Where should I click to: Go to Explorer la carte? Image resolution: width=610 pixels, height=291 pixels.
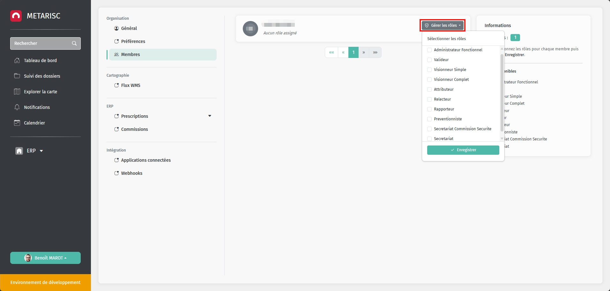click(41, 92)
